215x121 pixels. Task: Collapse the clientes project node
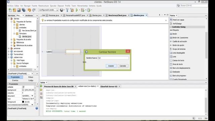9,19
